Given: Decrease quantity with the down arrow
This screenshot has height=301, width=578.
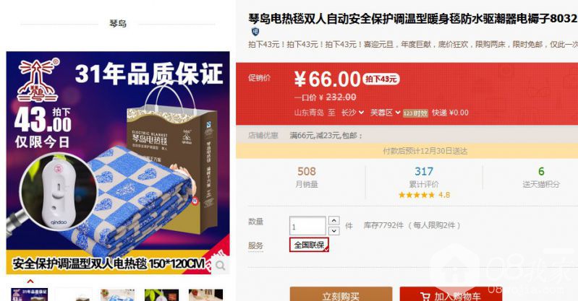Looking at the screenshot, I should 333,231.
